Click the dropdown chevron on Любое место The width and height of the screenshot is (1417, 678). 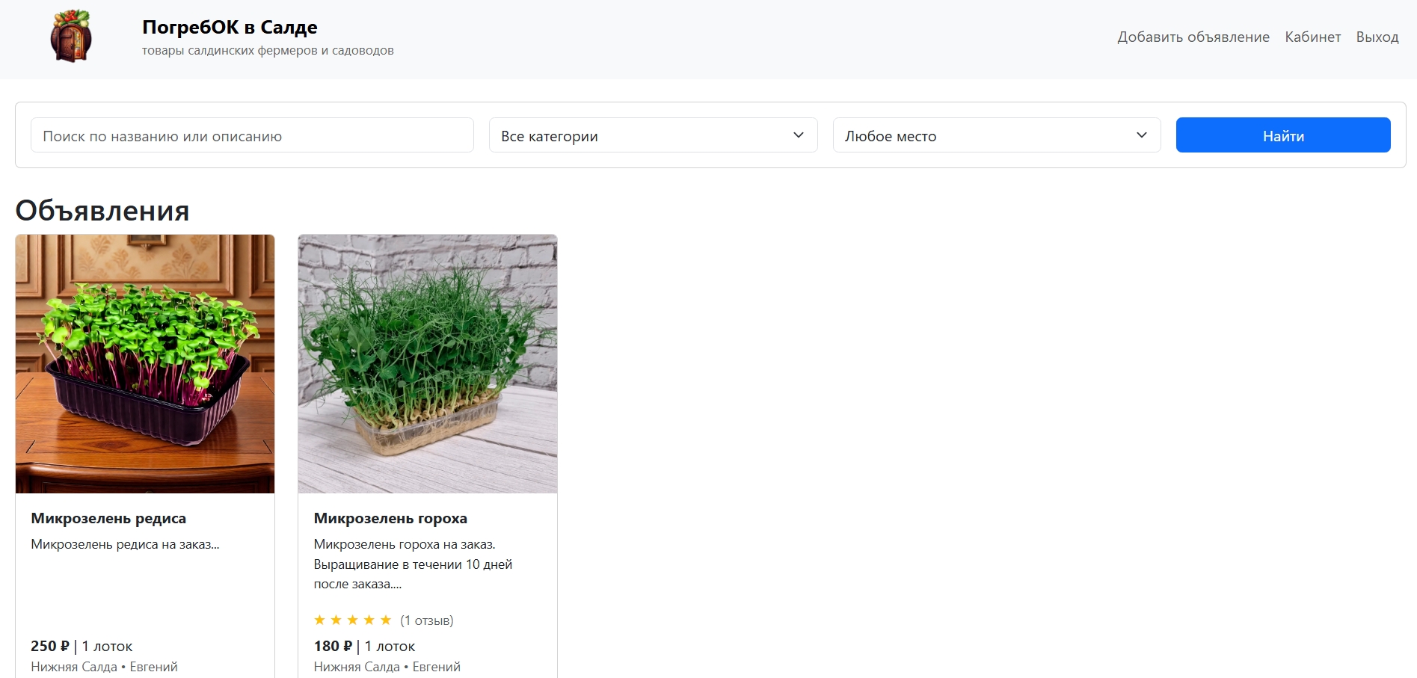point(1142,135)
